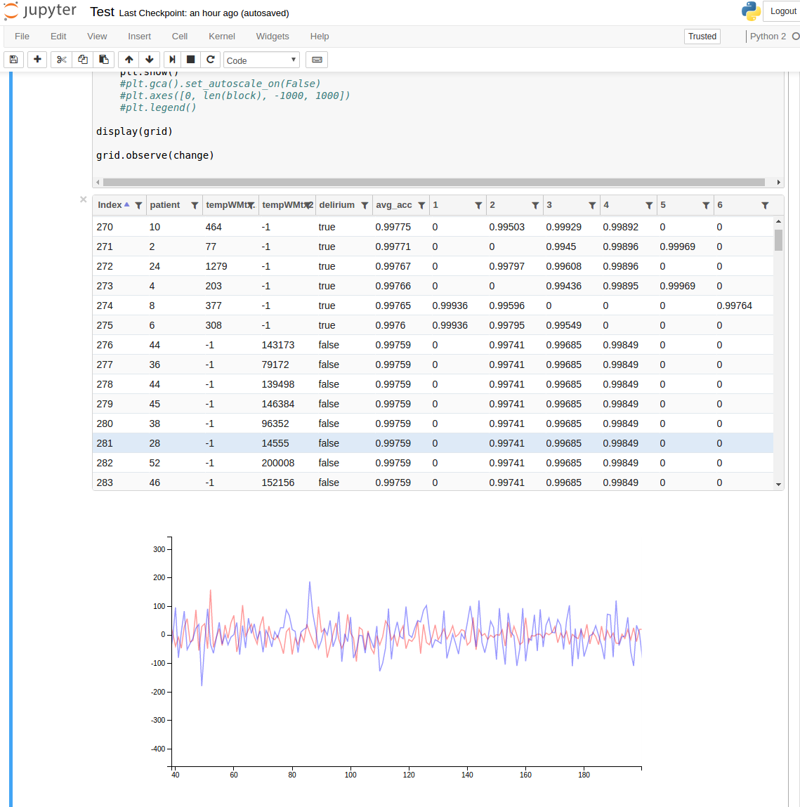This screenshot has height=807, width=800.
Task: Insert a new cell below
Action: (x=37, y=60)
